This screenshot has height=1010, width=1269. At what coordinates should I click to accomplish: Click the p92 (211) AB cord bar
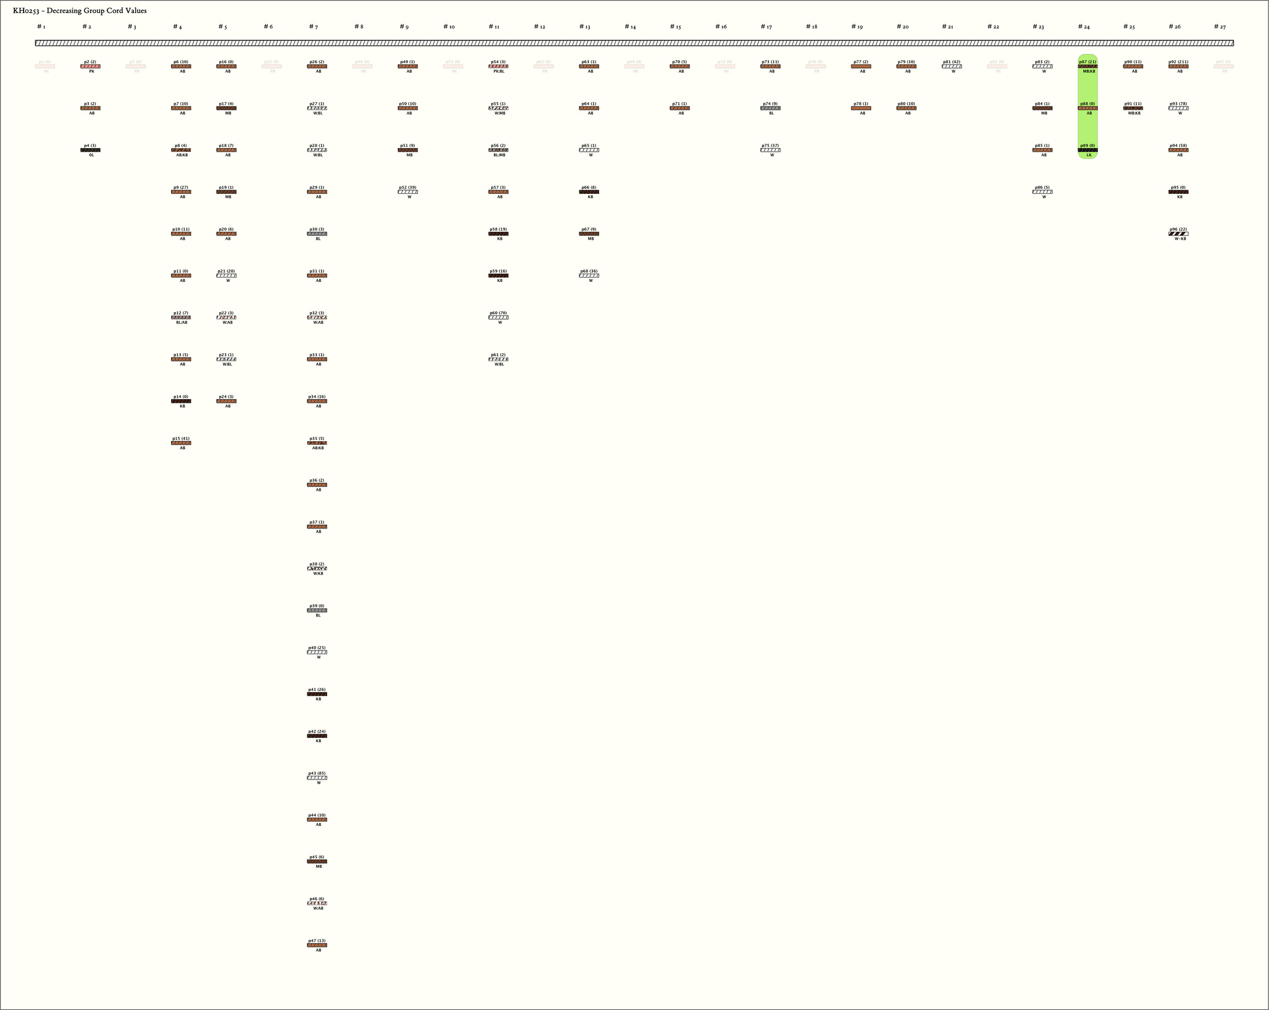[1178, 66]
